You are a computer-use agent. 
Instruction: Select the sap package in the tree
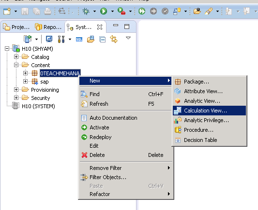[x=45, y=82]
